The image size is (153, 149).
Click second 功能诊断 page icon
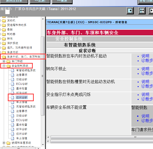pos(13,116)
